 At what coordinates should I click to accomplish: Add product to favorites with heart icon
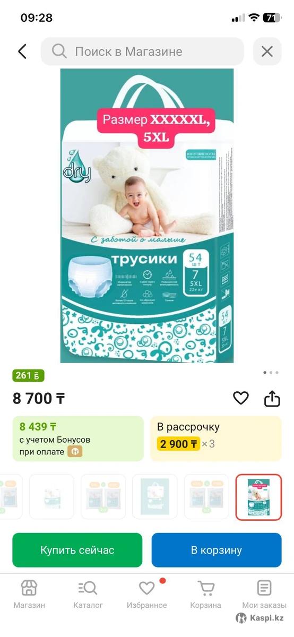click(241, 398)
